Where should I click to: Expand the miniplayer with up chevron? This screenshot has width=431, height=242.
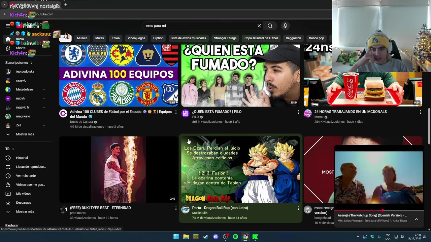416,219
